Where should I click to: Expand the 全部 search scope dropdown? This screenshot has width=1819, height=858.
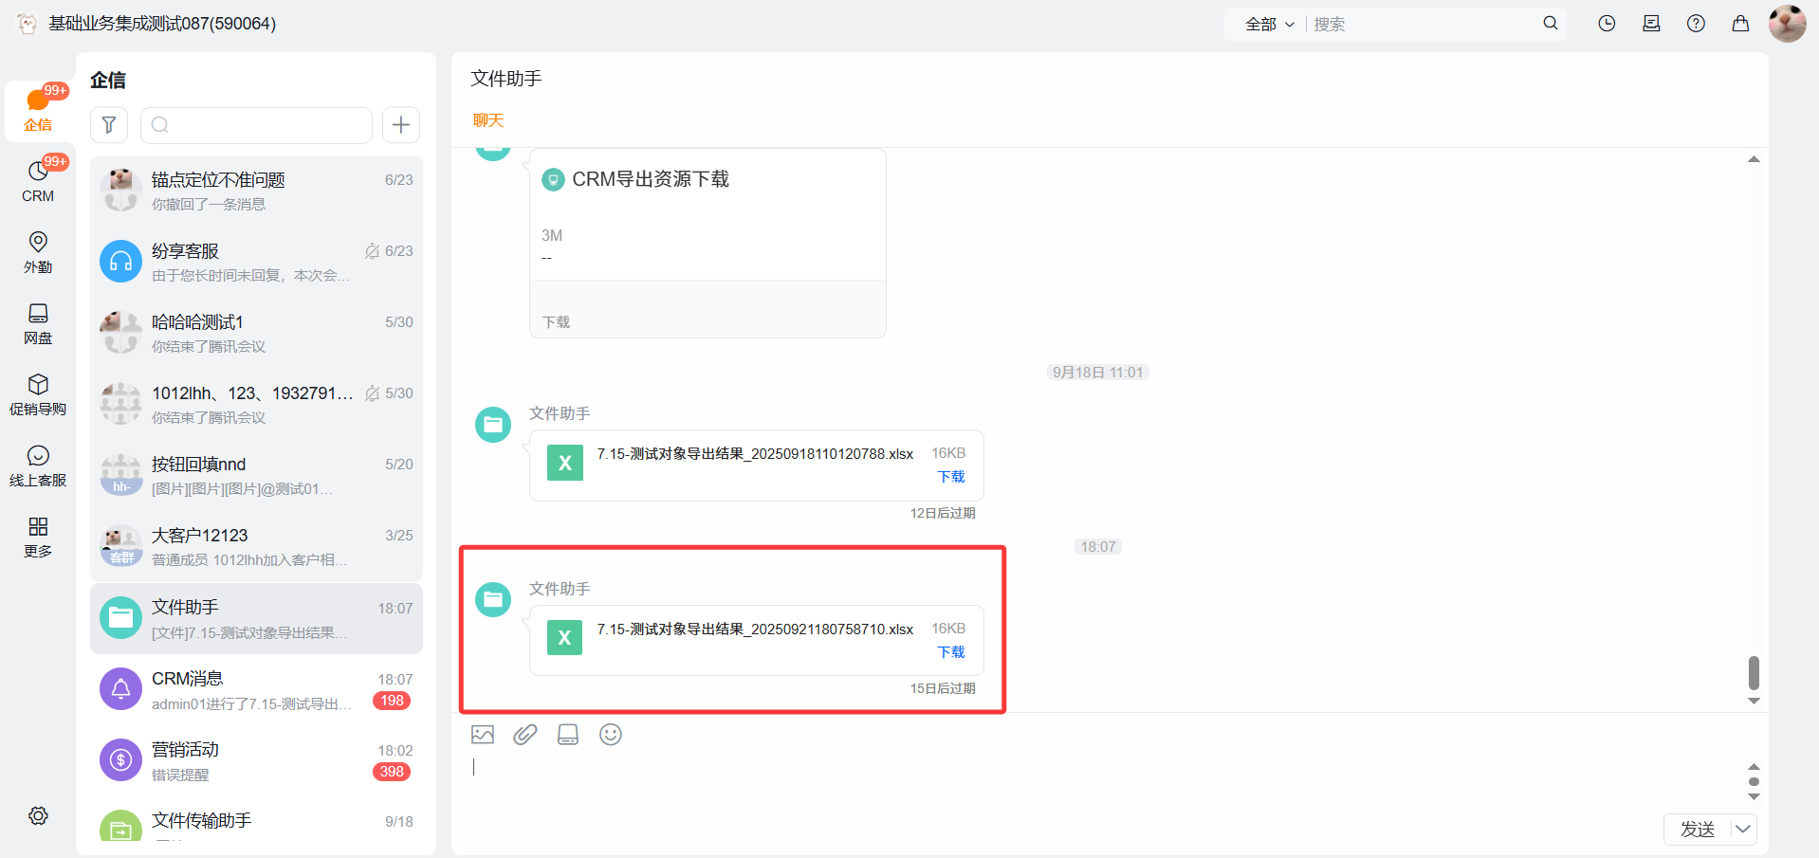[x=1269, y=25]
